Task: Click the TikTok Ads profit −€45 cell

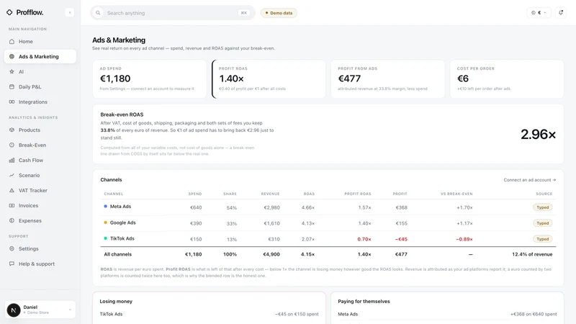Action: point(401,239)
